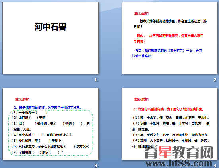Select slide 4 with the reading rhythm exercise
Viewport: 219px width, 168px height.
pos(170,124)
